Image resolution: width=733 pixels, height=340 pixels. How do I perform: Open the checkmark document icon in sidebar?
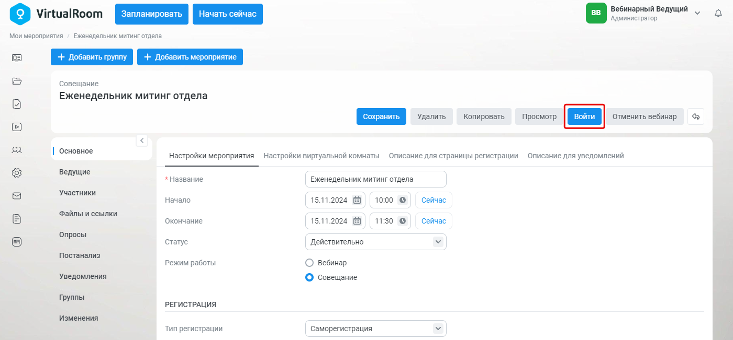[x=17, y=104]
